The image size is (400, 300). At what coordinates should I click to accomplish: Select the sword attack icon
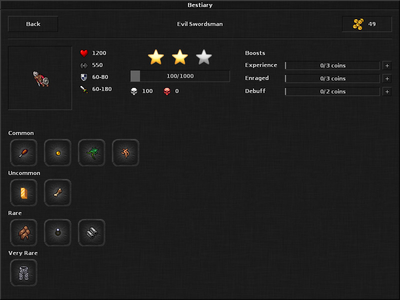click(x=84, y=89)
